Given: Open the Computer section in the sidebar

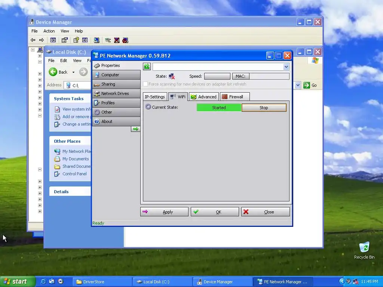Looking at the screenshot, I should click(116, 75).
